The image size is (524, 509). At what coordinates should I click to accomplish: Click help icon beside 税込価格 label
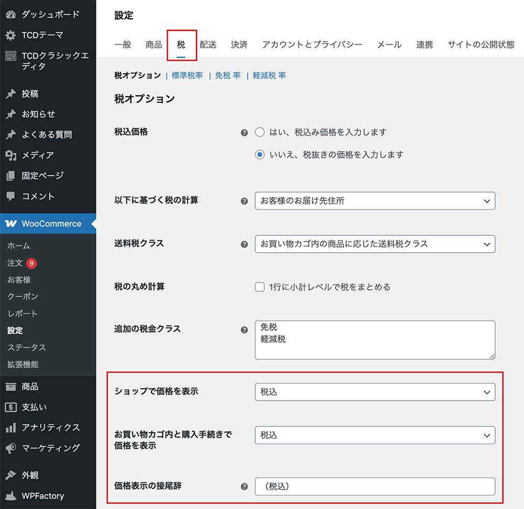point(244,133)
